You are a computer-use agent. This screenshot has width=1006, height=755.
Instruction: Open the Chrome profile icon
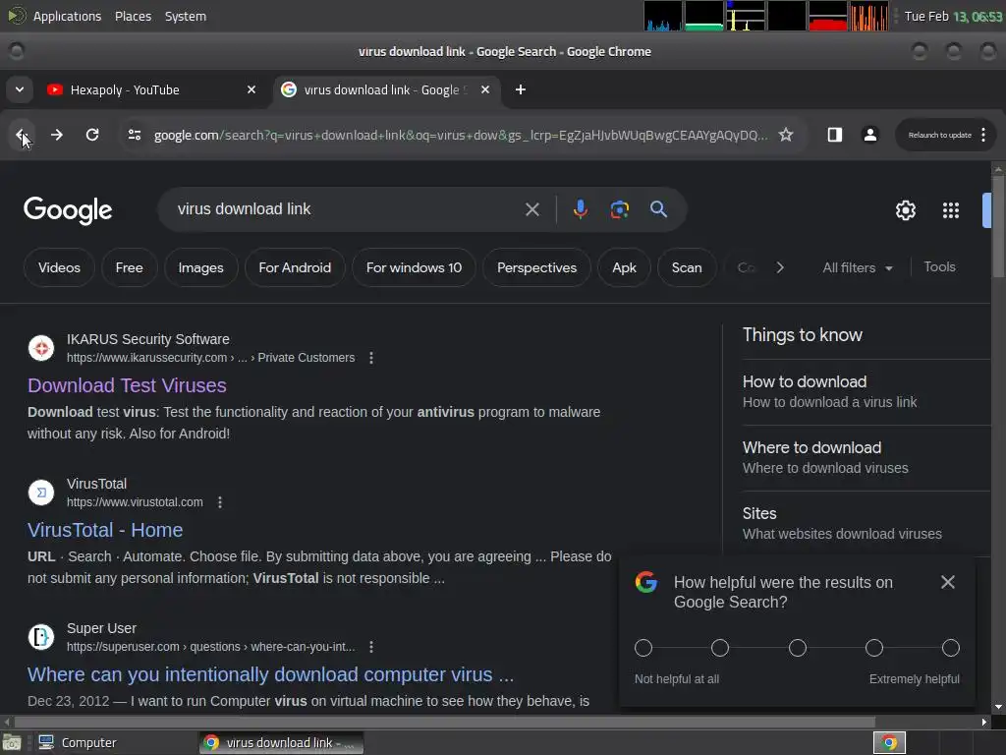pyautogui.click(x=870, y=135)
